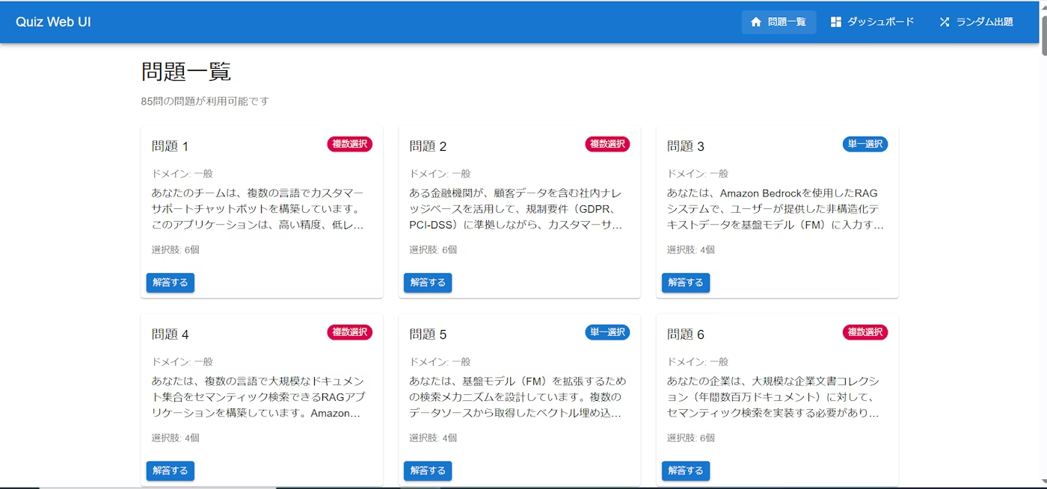Viewport: 1047px width, 489px height.
Task: Click the 問題 2 card title
Action: 428,146
